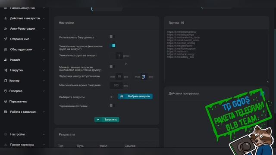Screen dimensions: 276x155
Task: Click the Тип column header
Action: [x=60, y=146]
